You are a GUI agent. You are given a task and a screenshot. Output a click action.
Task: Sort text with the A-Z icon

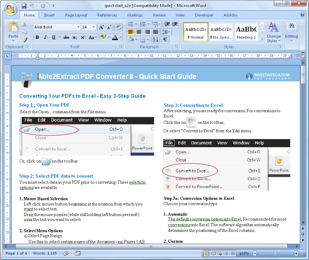click(x=155, y=40)
